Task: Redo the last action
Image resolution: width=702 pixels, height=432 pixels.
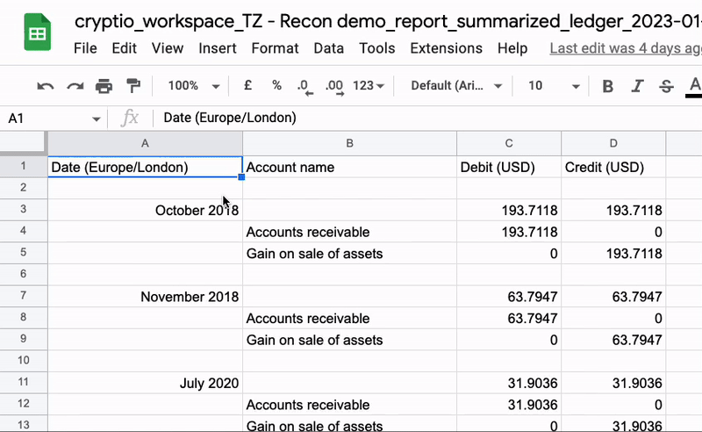Action: (75, 86)
